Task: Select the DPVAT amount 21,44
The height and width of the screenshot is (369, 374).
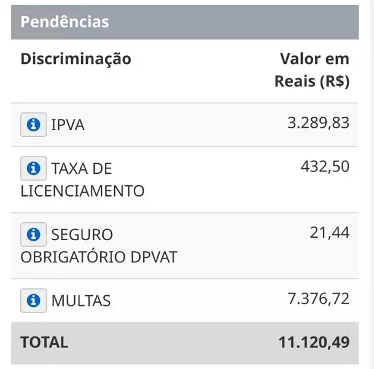Action: click(x=330, y=233)
